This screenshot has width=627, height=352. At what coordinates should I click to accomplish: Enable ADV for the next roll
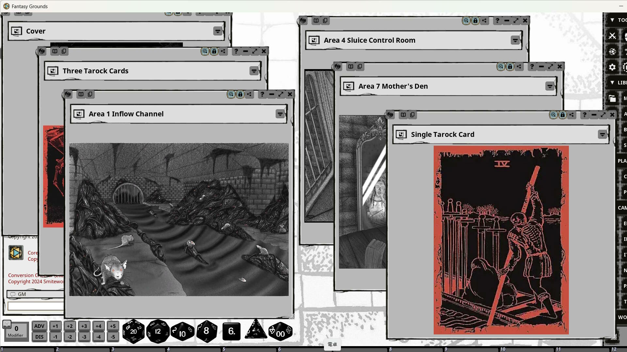coord(39,326)
